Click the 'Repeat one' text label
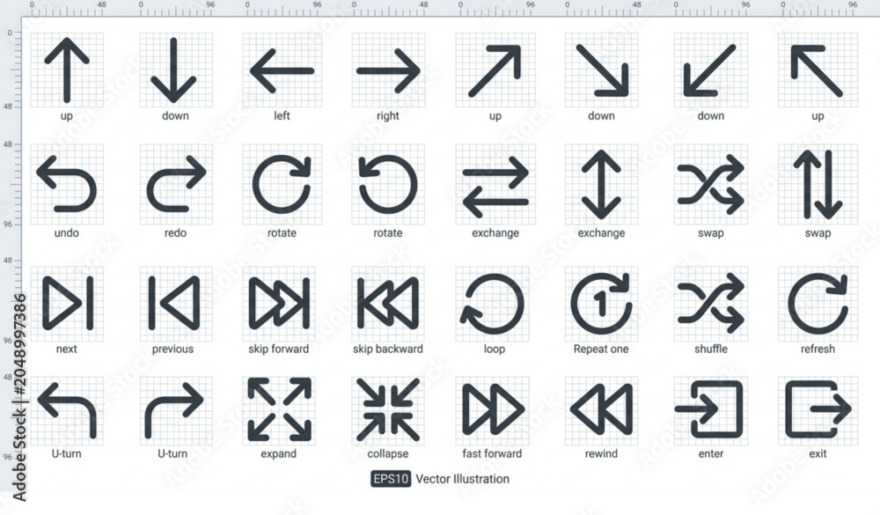Screen dimensions: 880x515 [600, 349]
